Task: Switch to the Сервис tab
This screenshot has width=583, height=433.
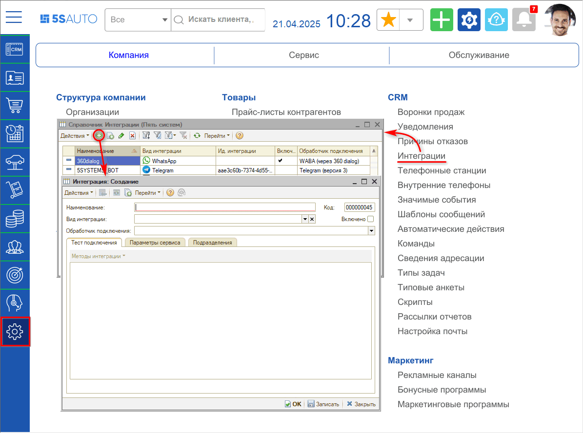Action: [x=303, y=55]
